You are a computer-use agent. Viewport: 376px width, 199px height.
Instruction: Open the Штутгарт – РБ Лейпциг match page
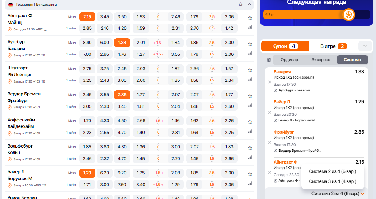tap(20, 71)
